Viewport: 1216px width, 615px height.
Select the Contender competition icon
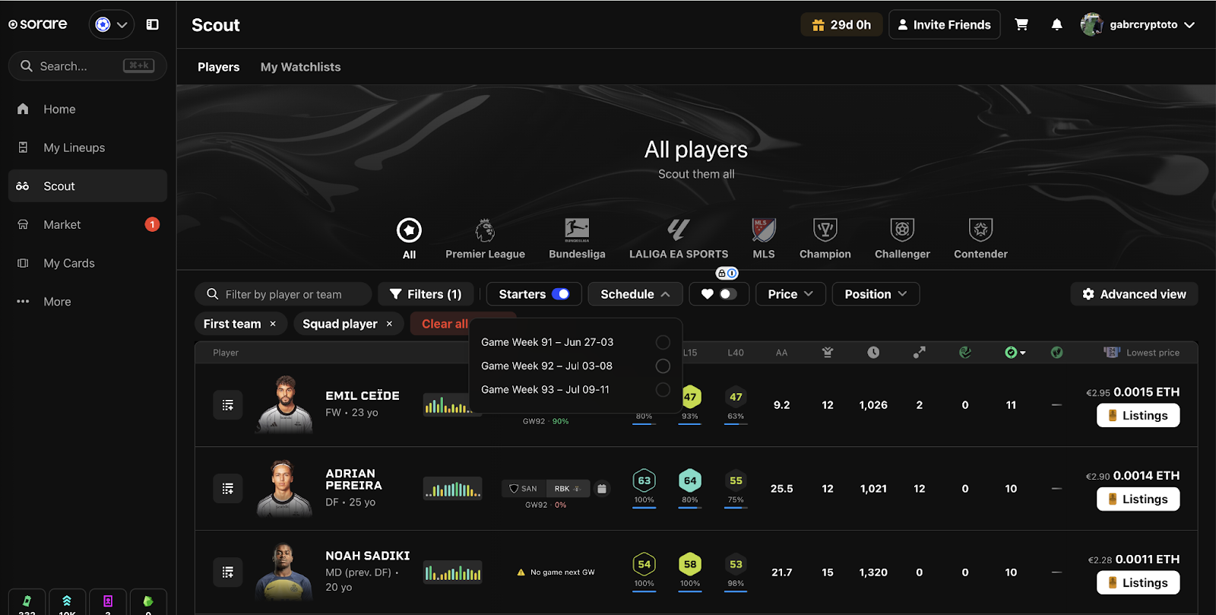(981, 230)
